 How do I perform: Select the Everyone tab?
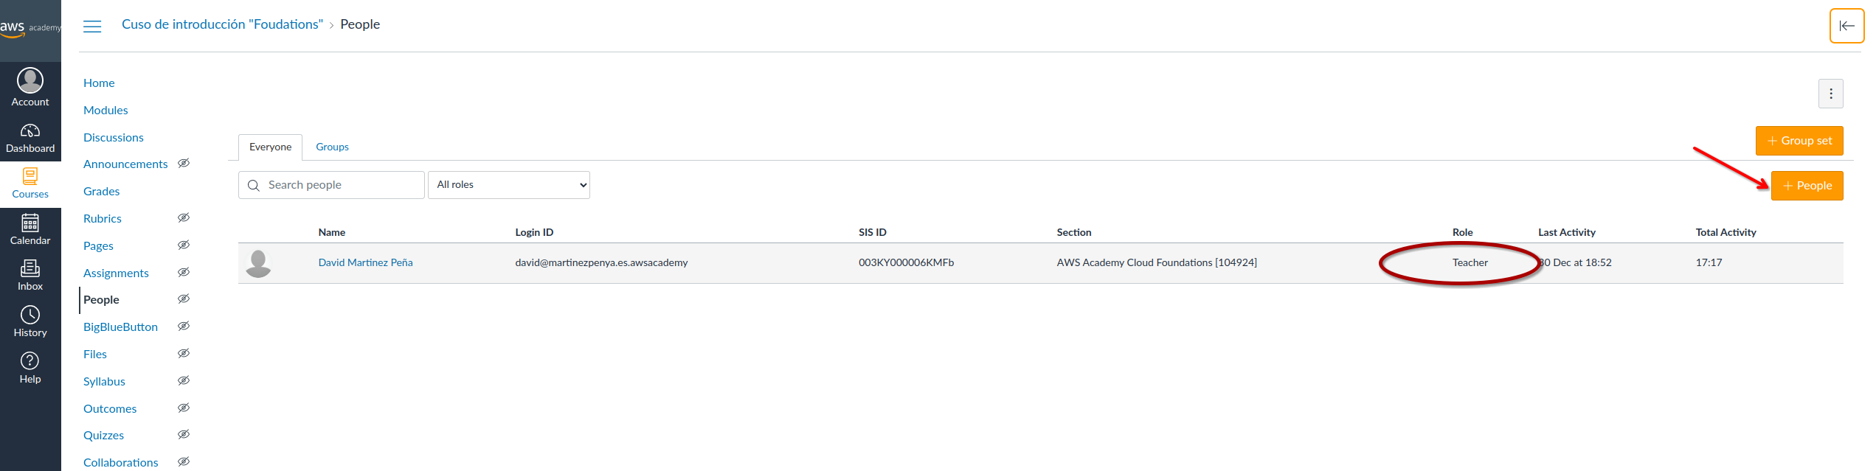click(x=270, y=147)
